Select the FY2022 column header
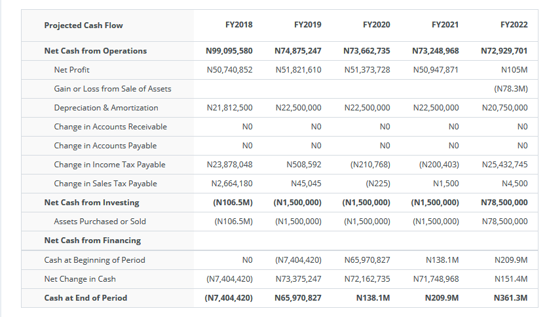This screenshot has height=317, width=549. (514, 25)
